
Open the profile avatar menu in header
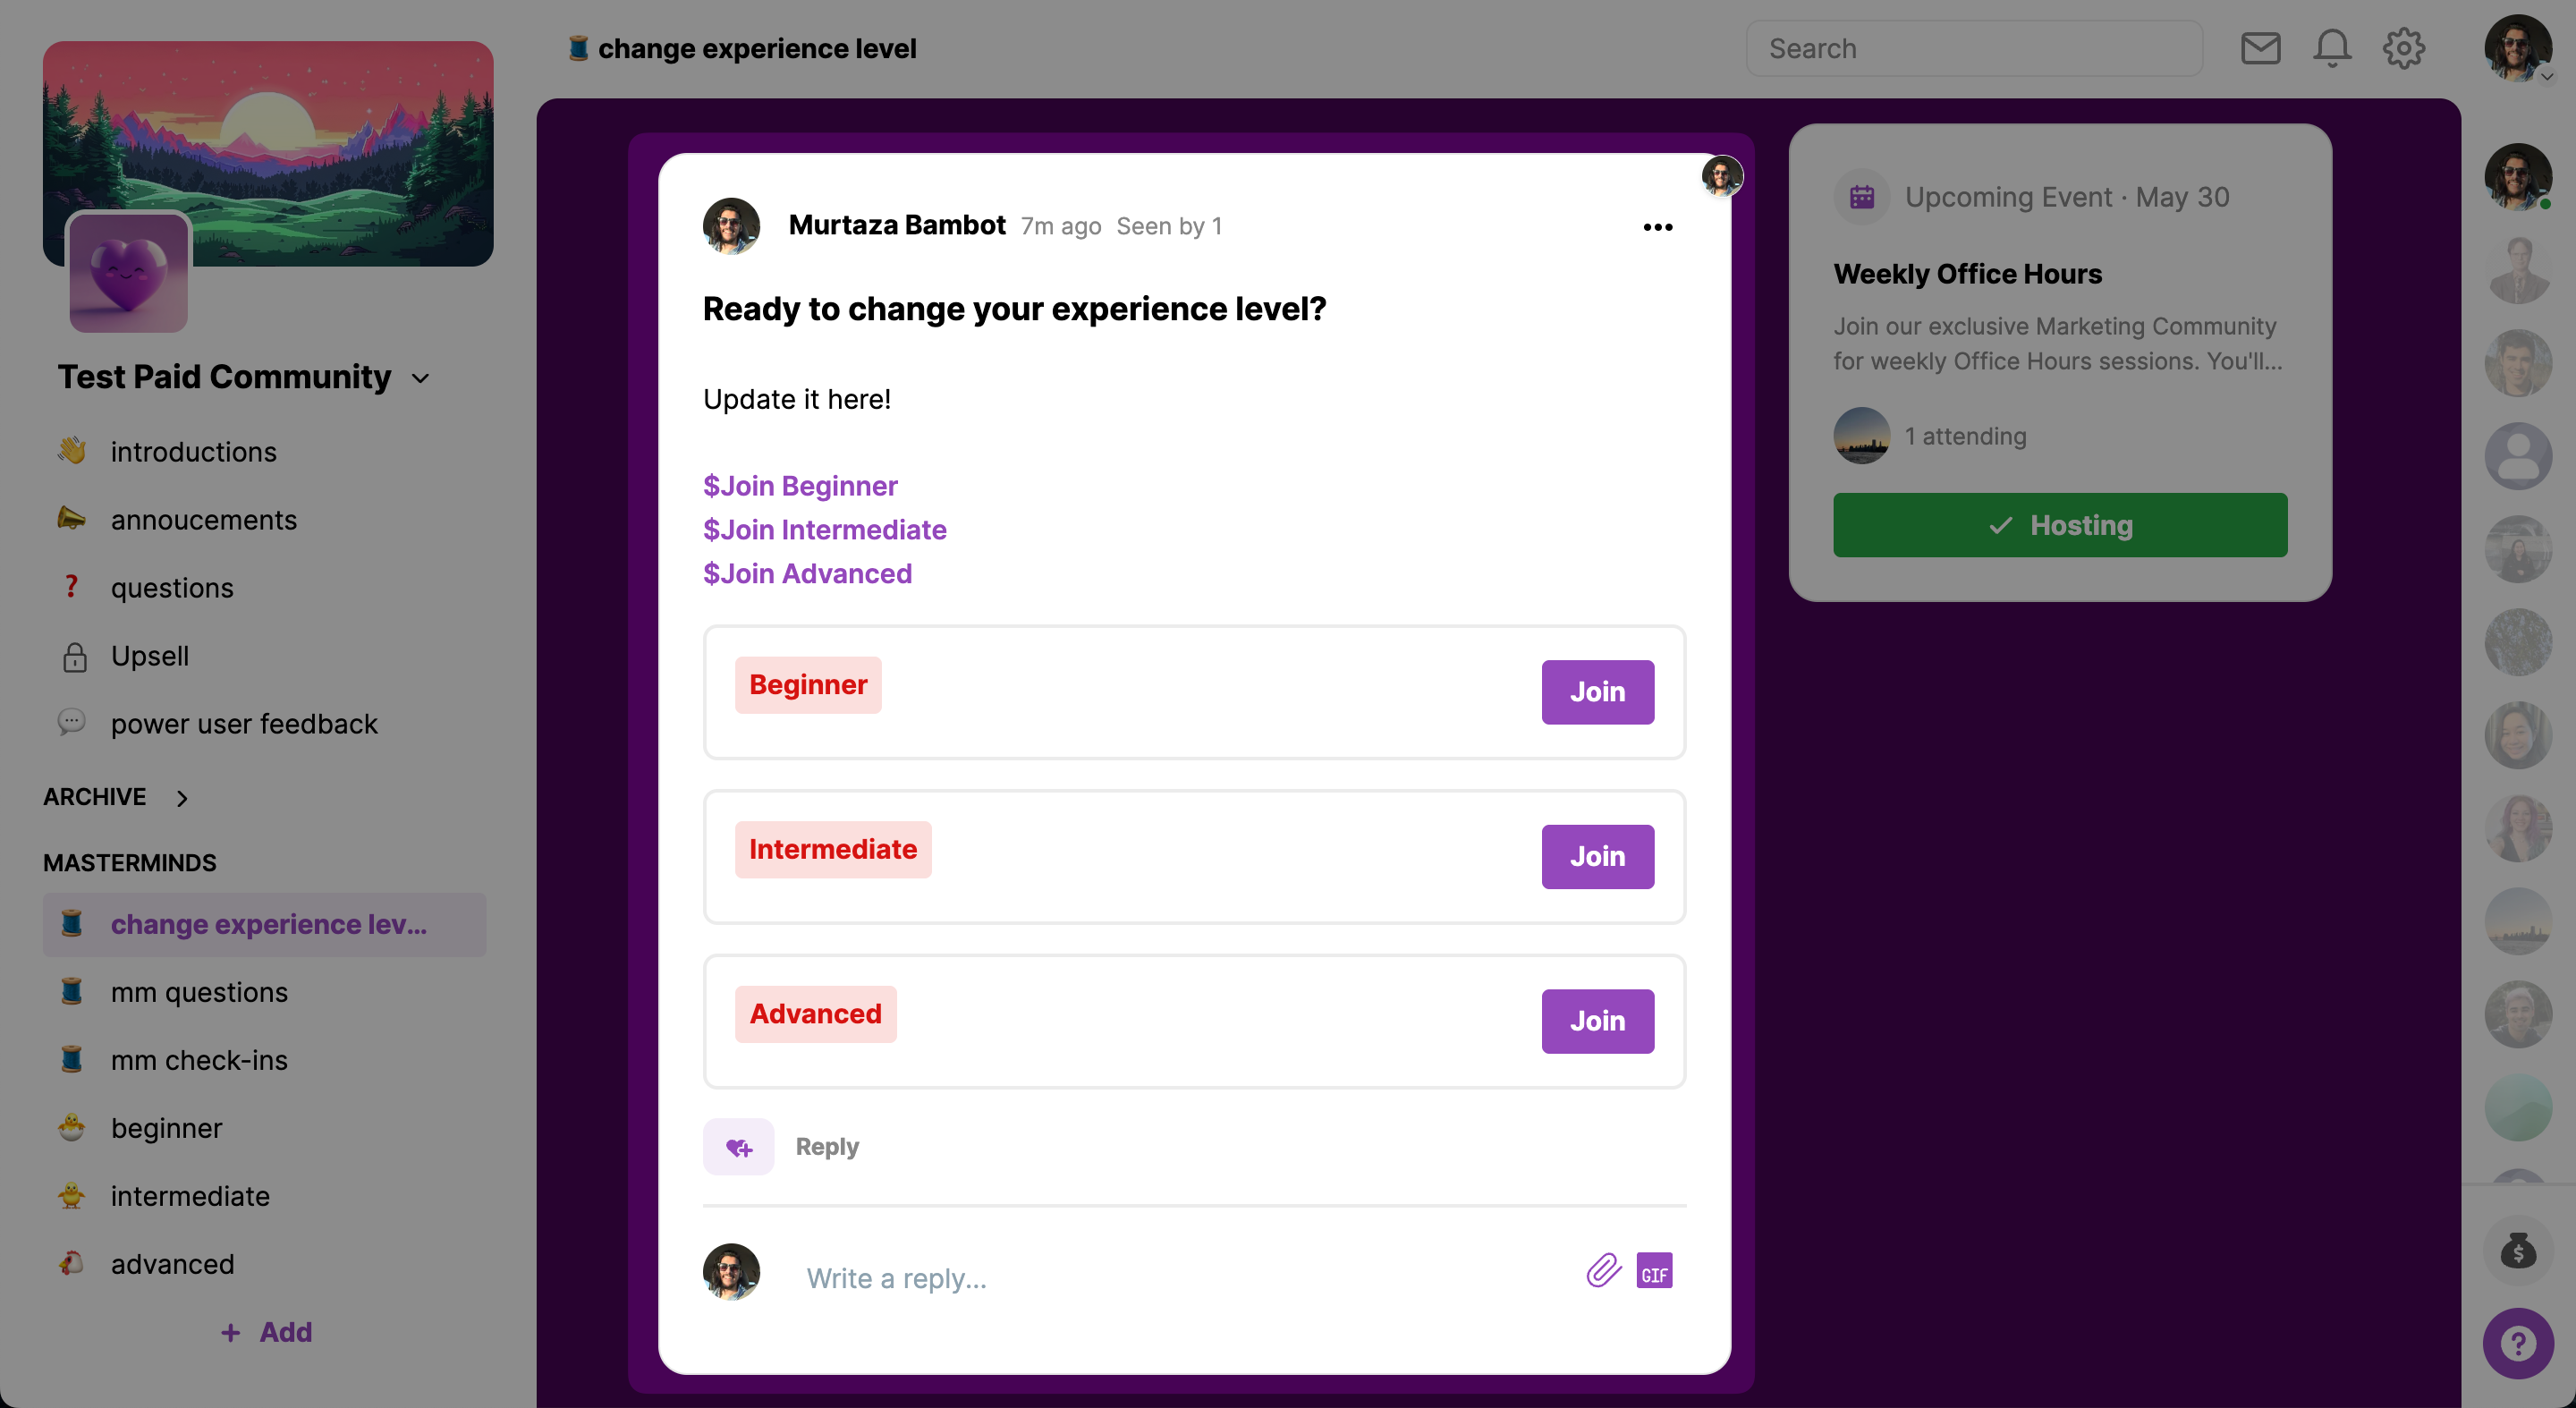(x=2517, y=48)
